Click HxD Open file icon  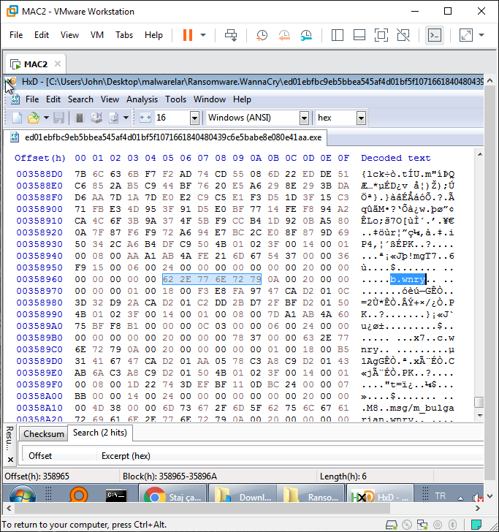pyautogui.click(x=34, y=118)
